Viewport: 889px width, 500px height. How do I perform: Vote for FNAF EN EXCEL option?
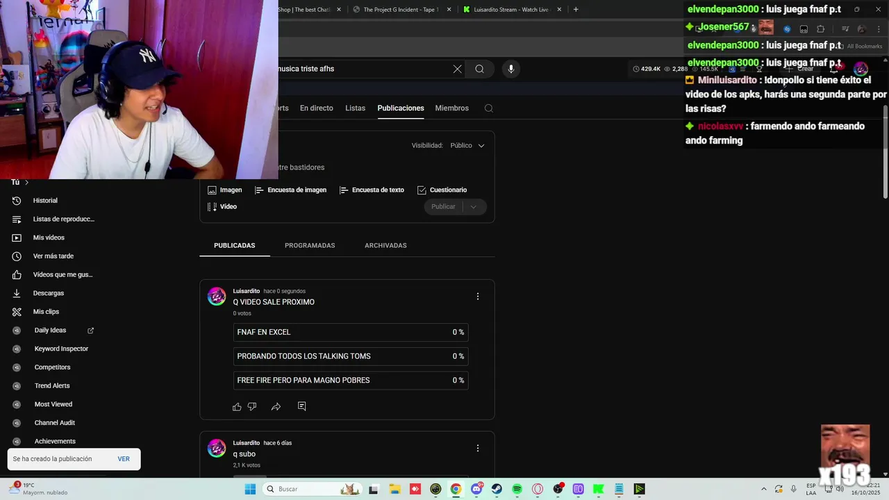click(351, 333)
